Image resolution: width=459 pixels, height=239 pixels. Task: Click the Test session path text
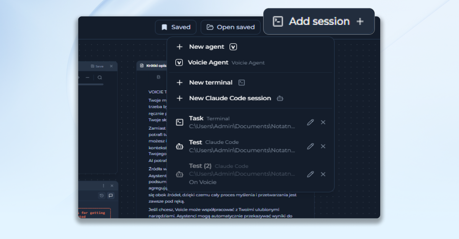[x=242, y=150]
